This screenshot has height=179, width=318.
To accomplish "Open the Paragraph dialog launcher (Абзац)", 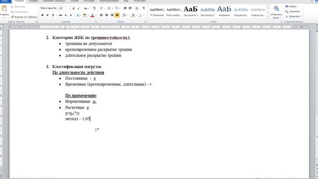I will click(145, 22).
